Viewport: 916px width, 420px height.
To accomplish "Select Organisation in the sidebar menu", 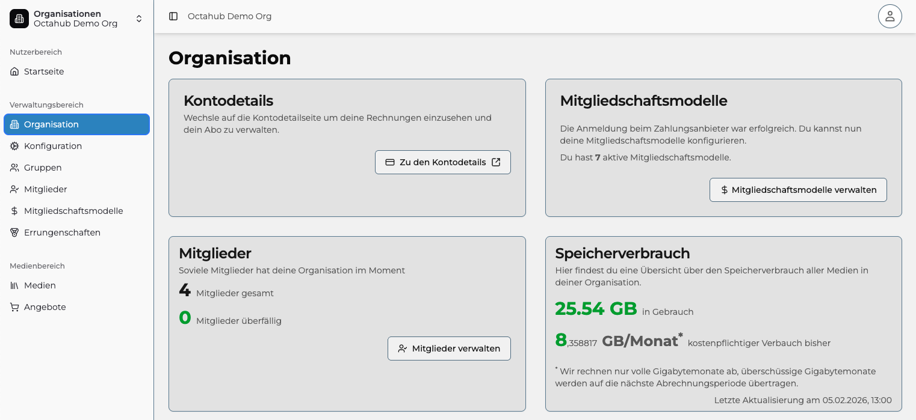I will click(52, 124).
